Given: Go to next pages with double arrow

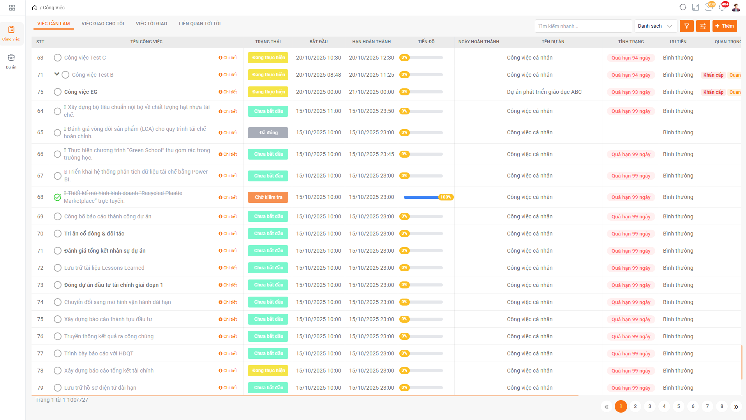Looking at the screenshot, I should [736, 406].
